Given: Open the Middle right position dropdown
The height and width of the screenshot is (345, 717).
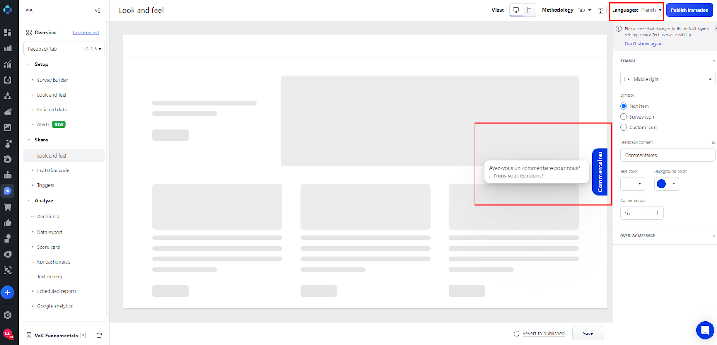Looking at the screenshot, I should click(667, 79).
